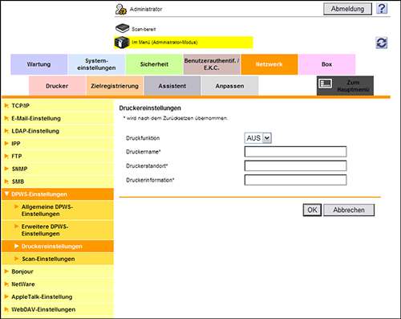The image size is (401, 319).
Task: Open the Benutzerauthentif. / E.K.C. tab
Action: coord(212,64)
